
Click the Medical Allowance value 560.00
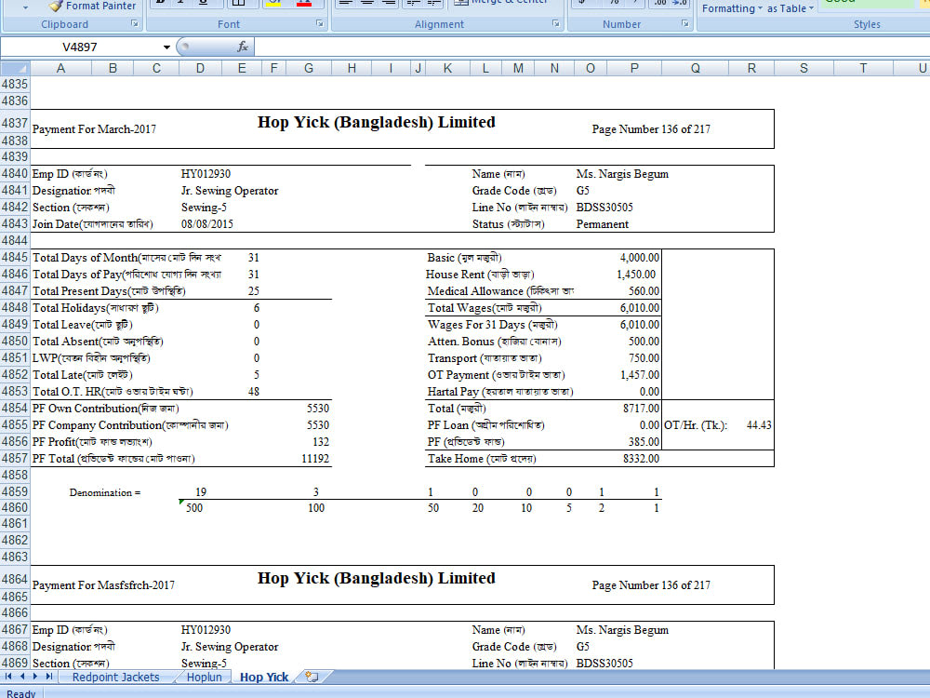(644, 290)
